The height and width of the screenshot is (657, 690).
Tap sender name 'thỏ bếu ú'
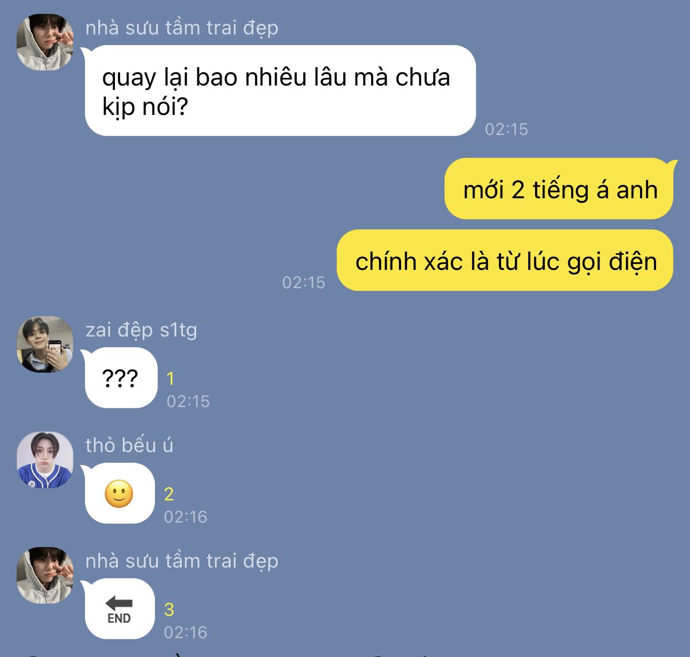pyautogui.click(x=129, y=445)
